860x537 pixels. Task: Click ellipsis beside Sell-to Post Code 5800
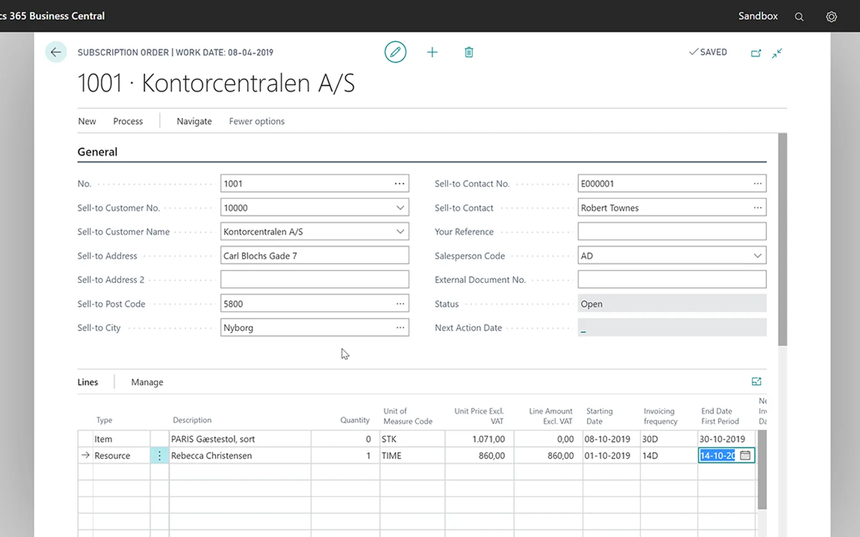click(400, 304)
